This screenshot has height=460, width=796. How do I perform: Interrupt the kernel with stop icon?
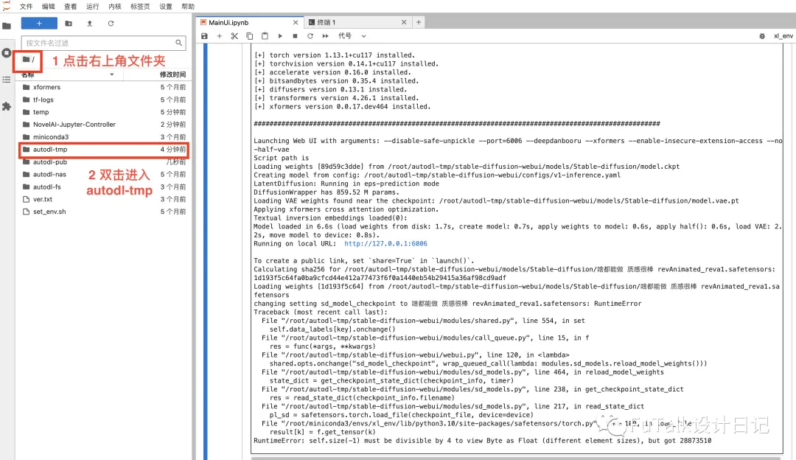(x=295, y=36)
